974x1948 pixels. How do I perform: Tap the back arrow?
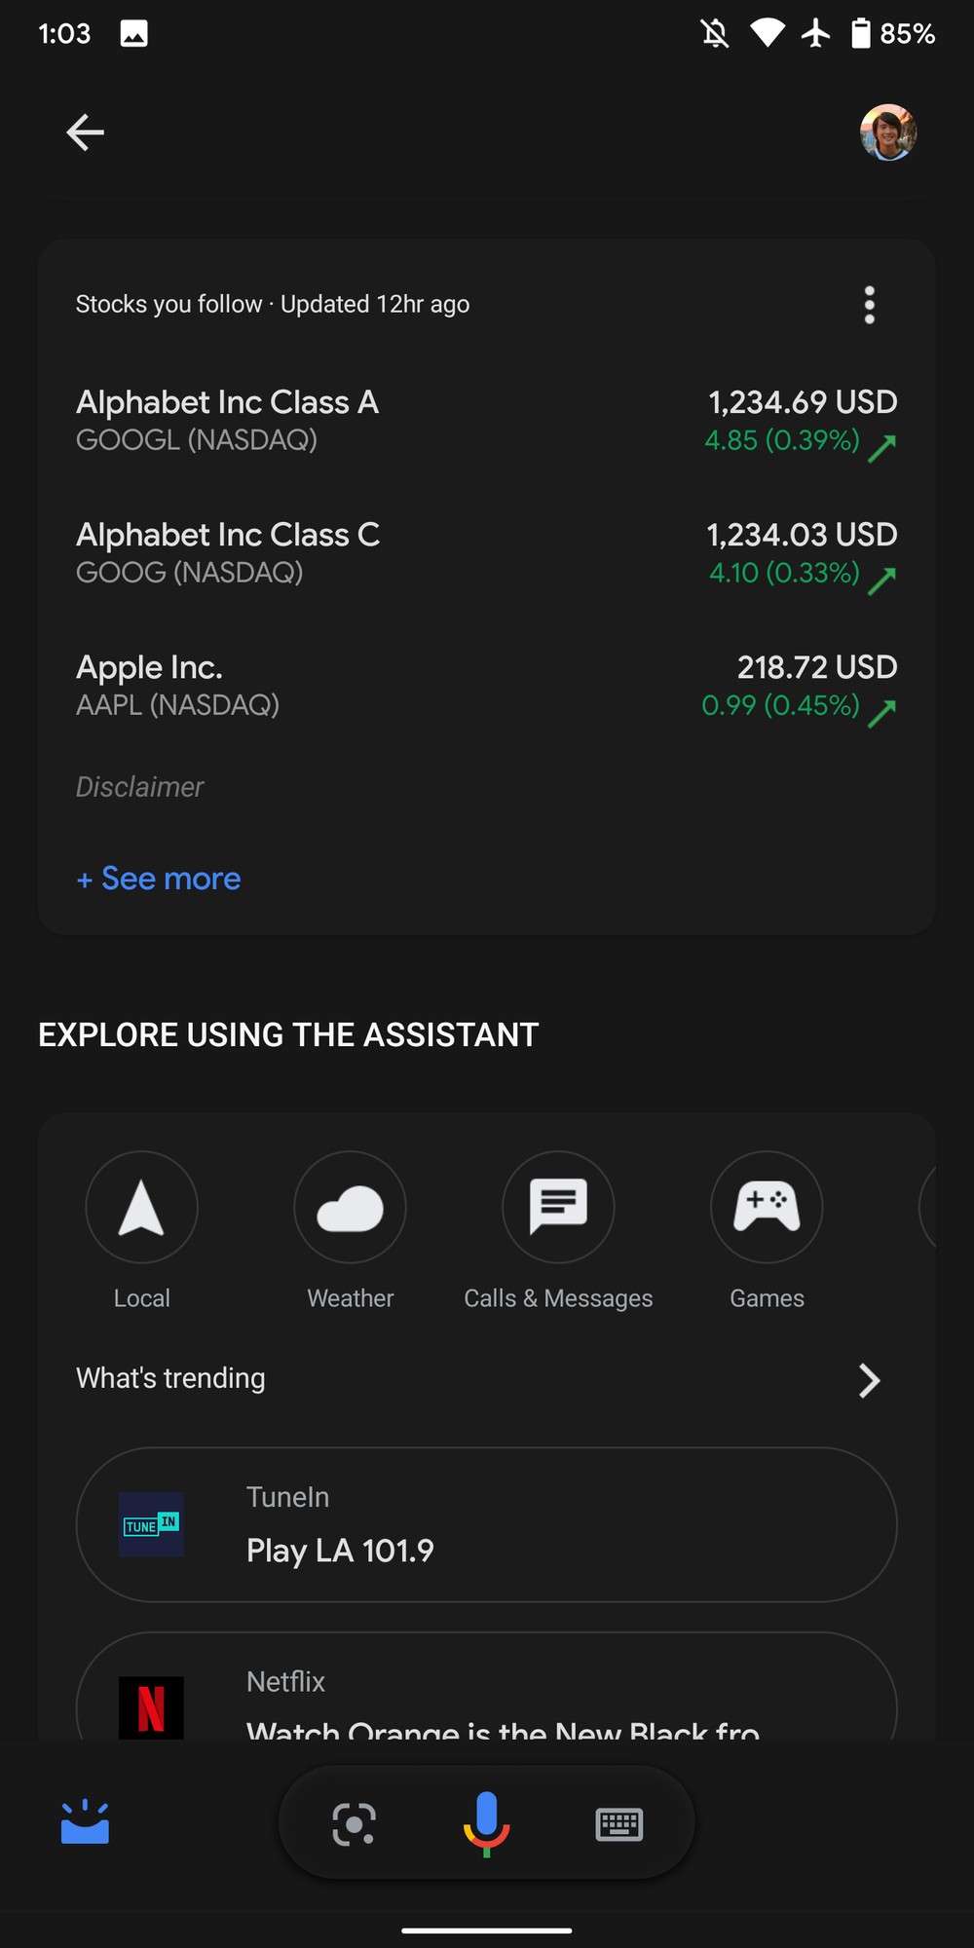coord(85,132)
